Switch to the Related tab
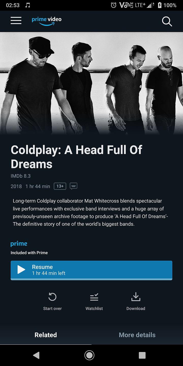183x366 pixels. click(x=46, y=335)
